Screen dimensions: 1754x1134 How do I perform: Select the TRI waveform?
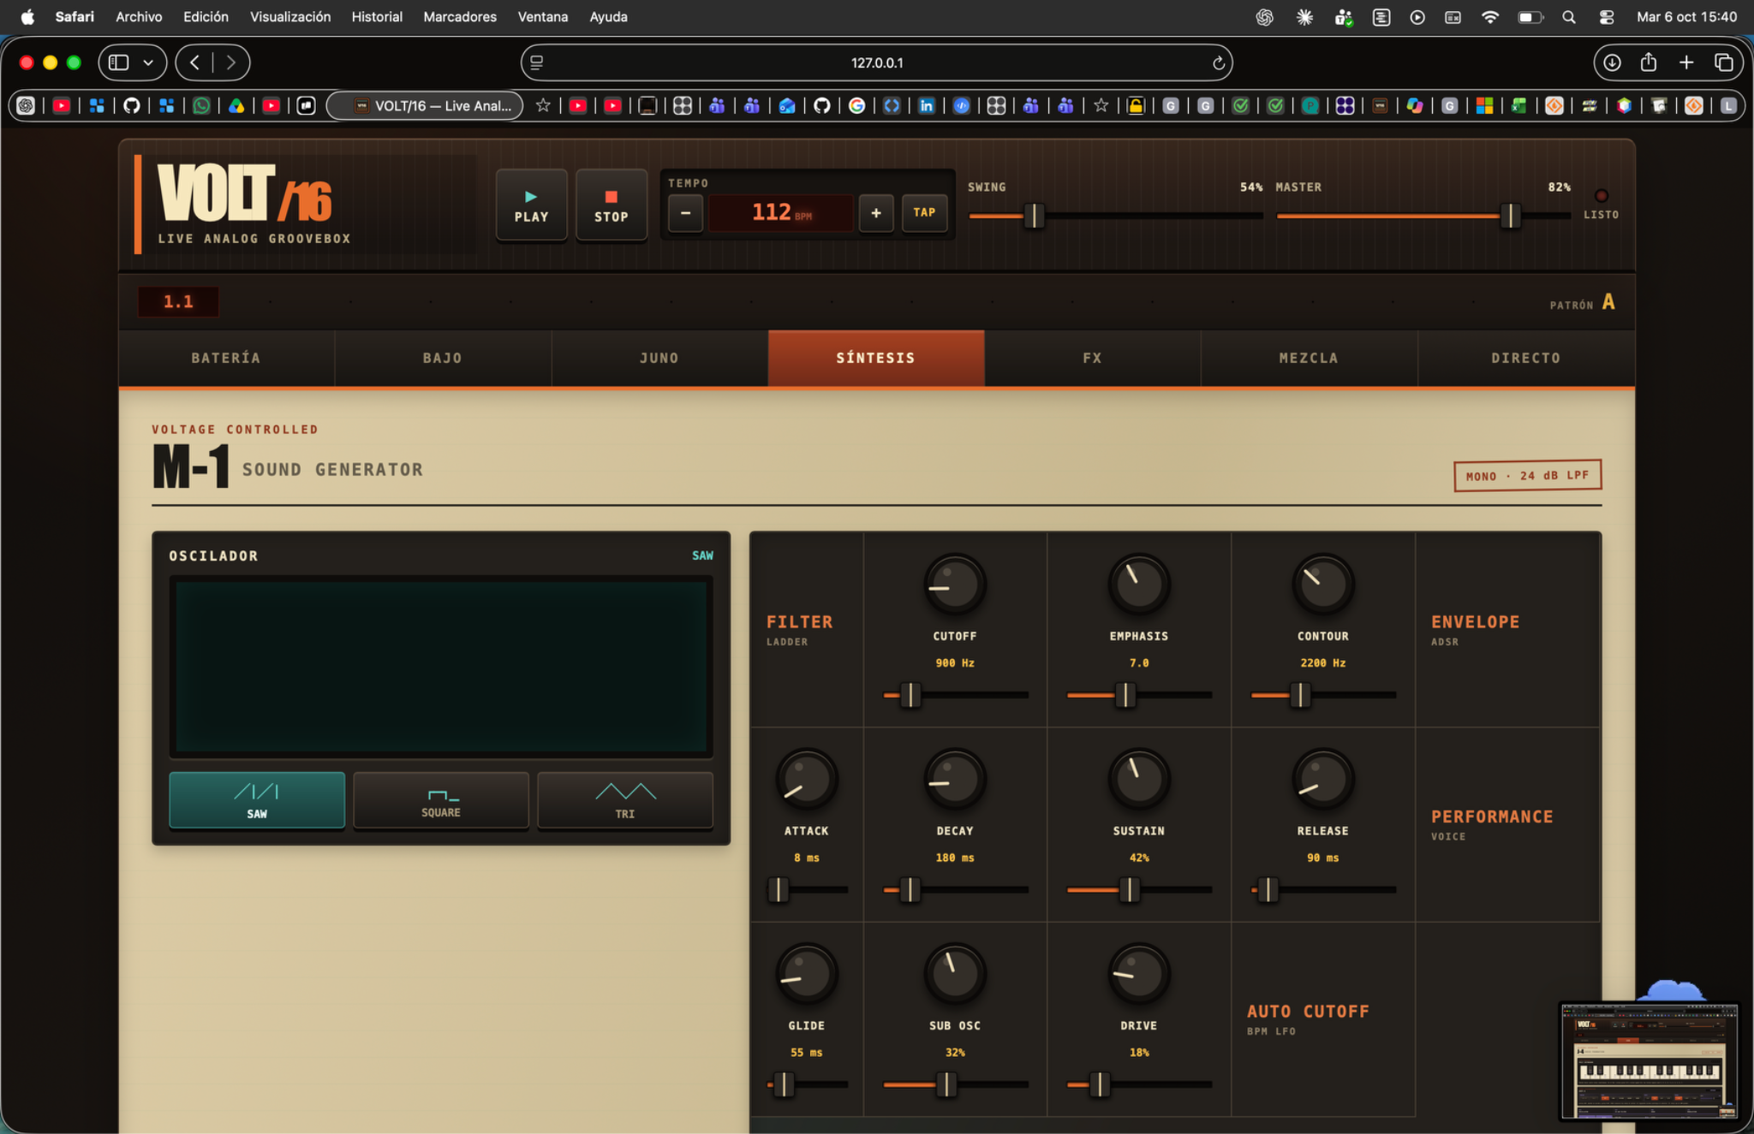point(625,800)
